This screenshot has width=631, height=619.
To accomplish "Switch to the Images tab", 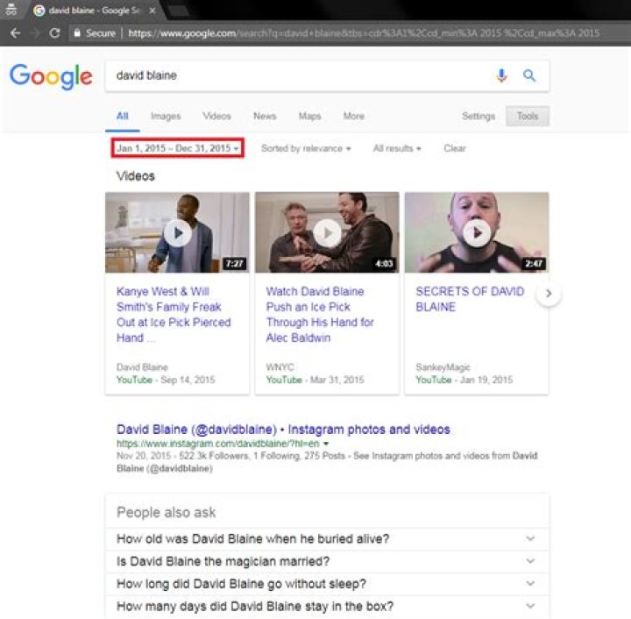I will point(166,116).
